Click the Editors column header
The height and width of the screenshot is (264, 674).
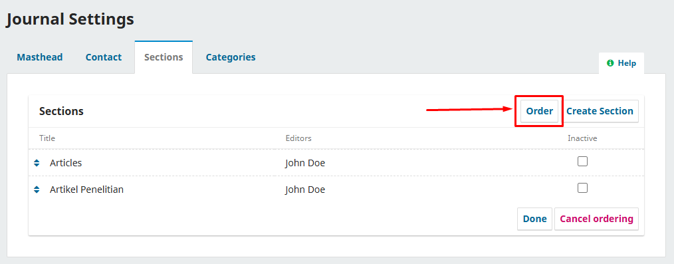[x=298, y=138]
